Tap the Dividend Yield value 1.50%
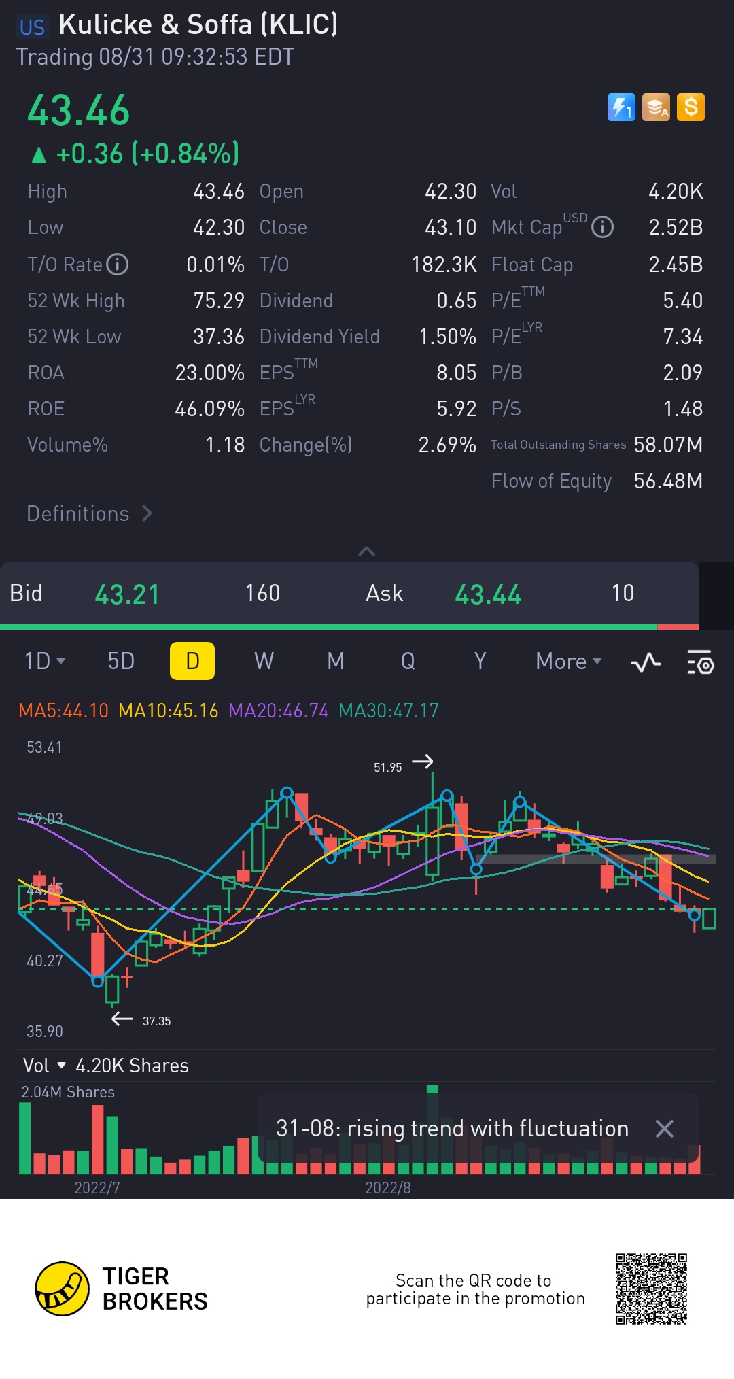This screenshot has height=1379, width=734. [447, 337]
